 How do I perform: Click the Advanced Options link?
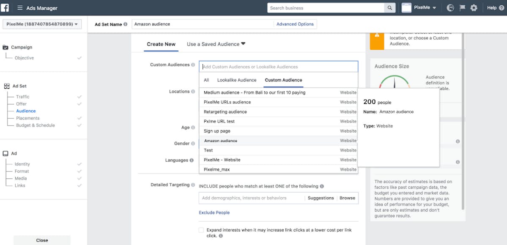point(295,24)
